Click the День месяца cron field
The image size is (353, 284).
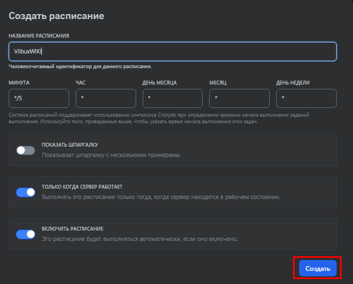(173, 98)
